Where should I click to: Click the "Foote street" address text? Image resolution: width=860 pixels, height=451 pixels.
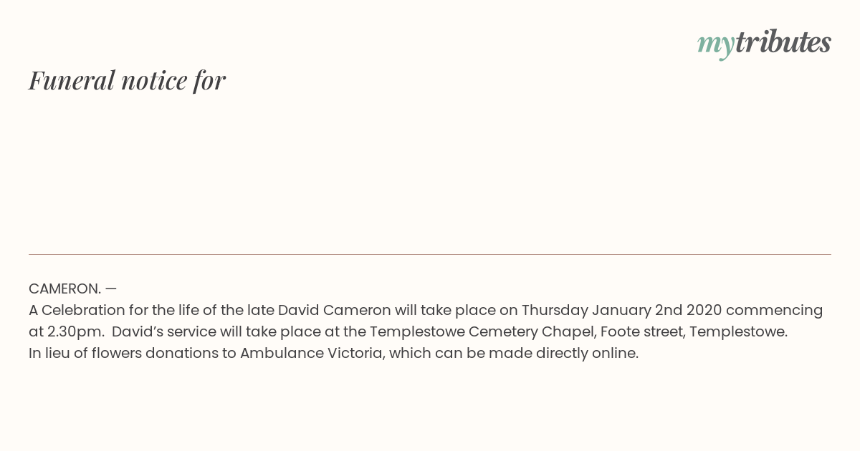tap(641, 331)
